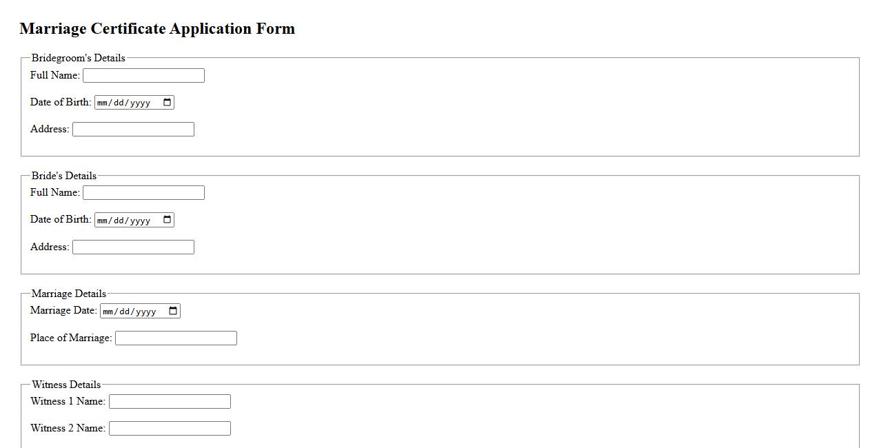The width and height of the screenshot is (881, 448).
Task: Select month segment of Bride's Date of Birth
Action: [103, 221]
